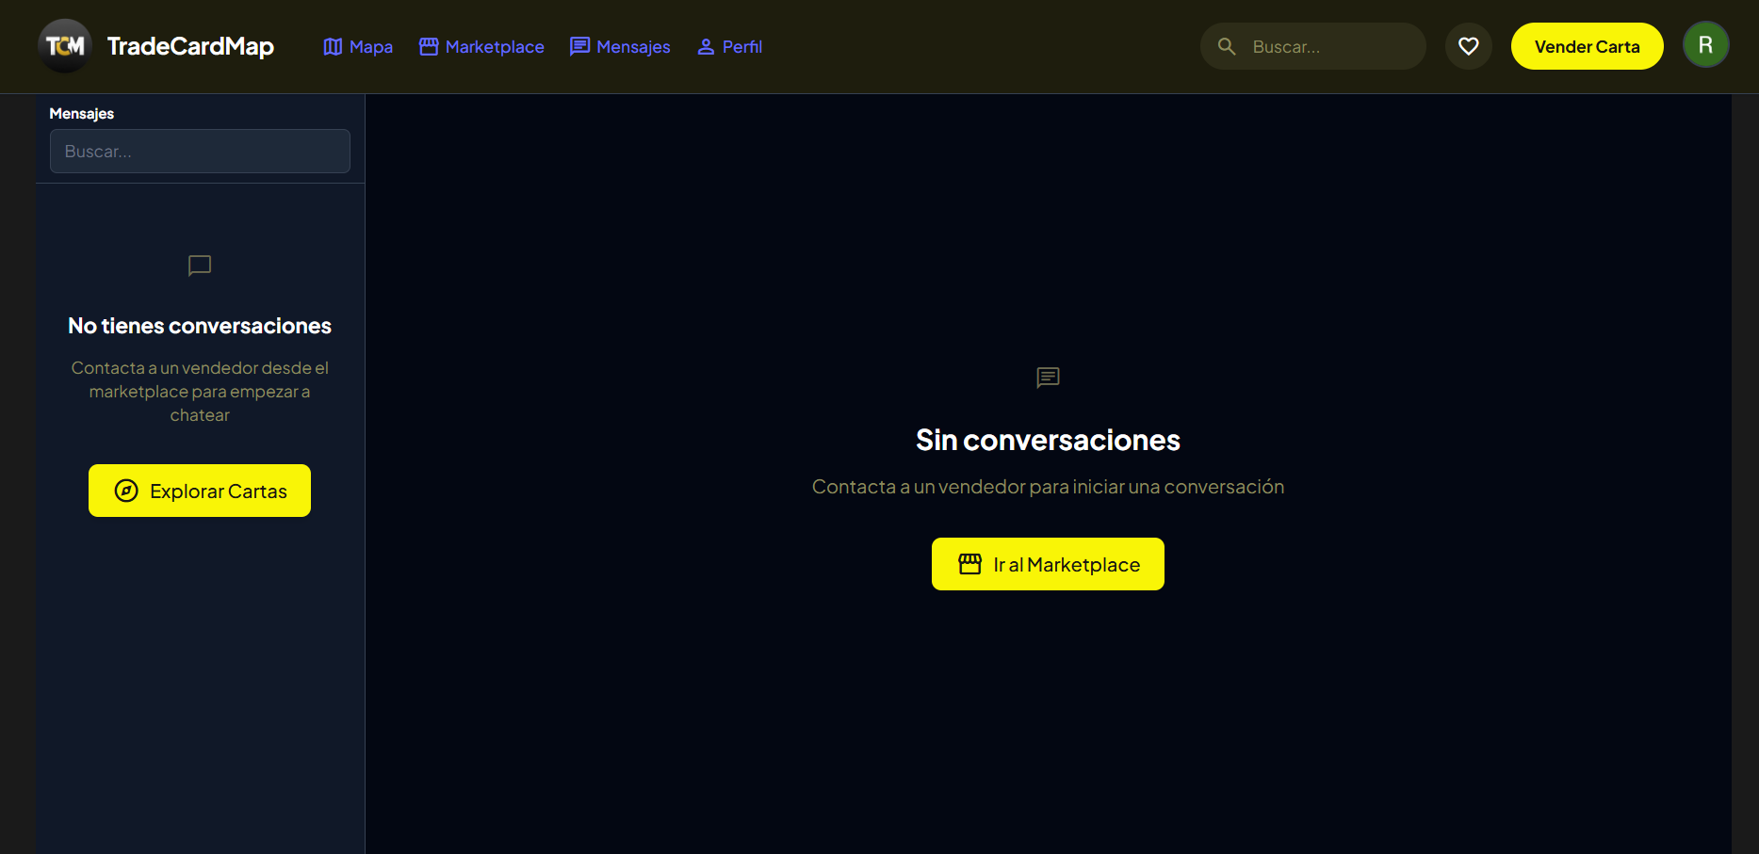Click the 'Sin conversaciones' heading

(x=1048, y=440)
